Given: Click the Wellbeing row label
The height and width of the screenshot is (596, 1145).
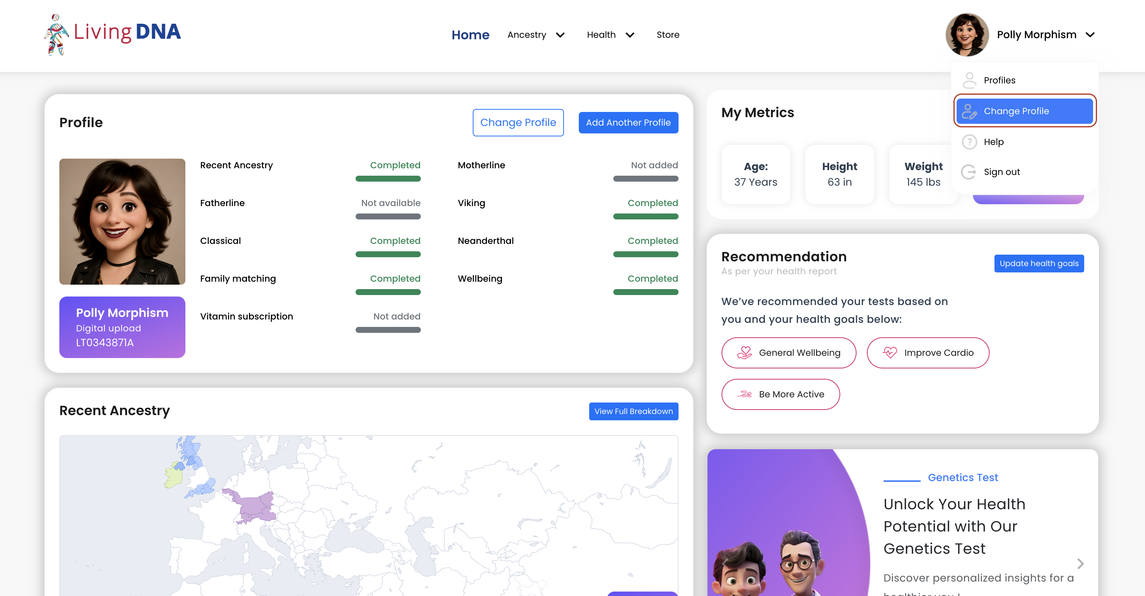Looking at the screenshot, I should click(x=479, y=279).
